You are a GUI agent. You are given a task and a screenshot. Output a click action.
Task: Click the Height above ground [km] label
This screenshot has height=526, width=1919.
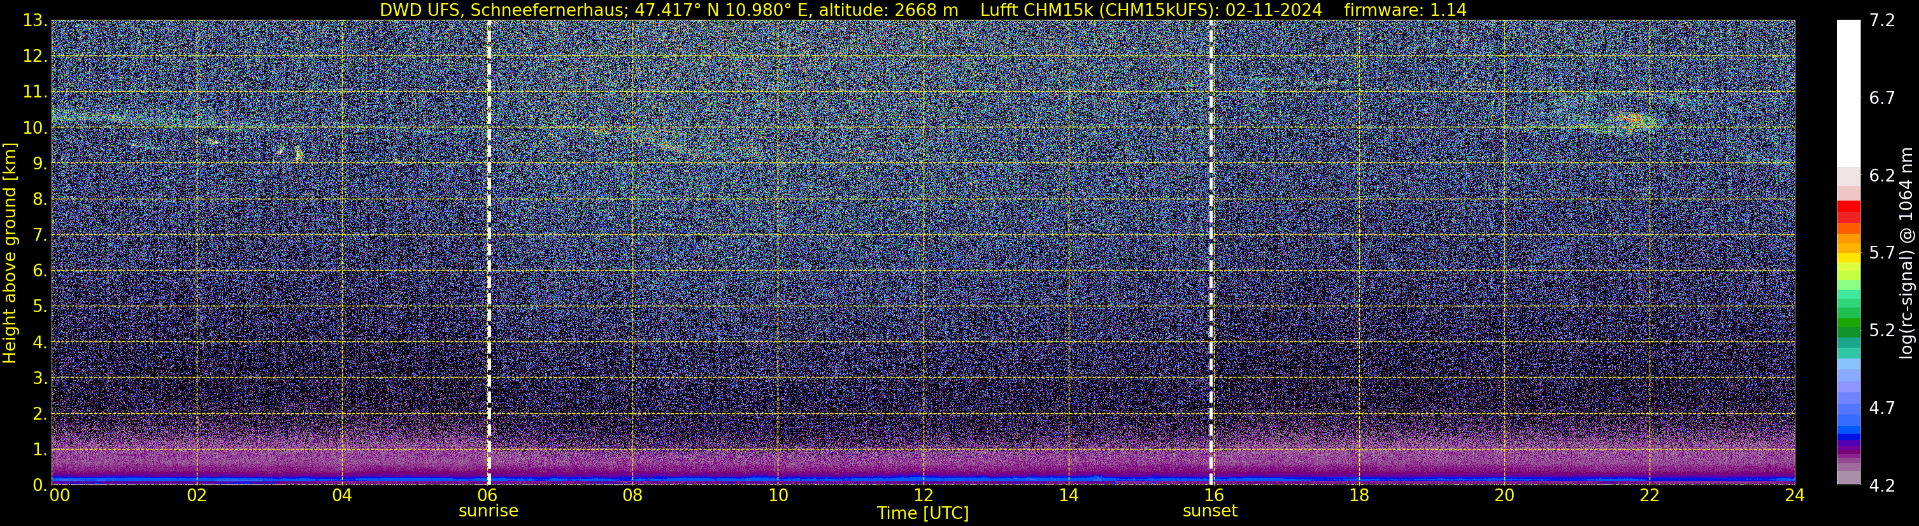click(10, 253)
